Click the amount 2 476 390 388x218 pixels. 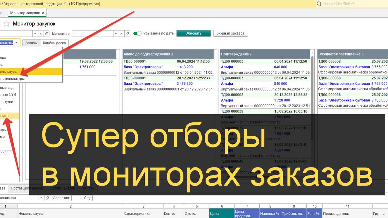(184, 84)
